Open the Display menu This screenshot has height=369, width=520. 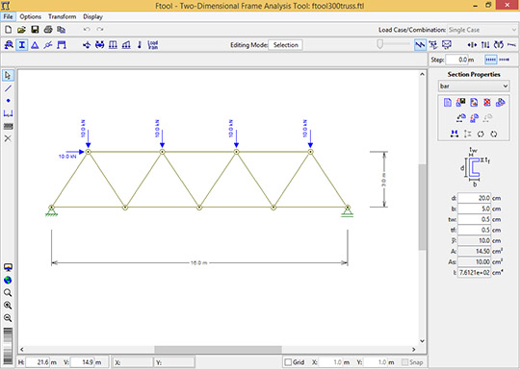point(92,16)
